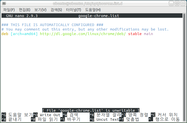Click the ^_ 행으로 이동 shortcut
Image resolution: width=187 pixels, height=123 pixels.
click(x=164, y=119)
